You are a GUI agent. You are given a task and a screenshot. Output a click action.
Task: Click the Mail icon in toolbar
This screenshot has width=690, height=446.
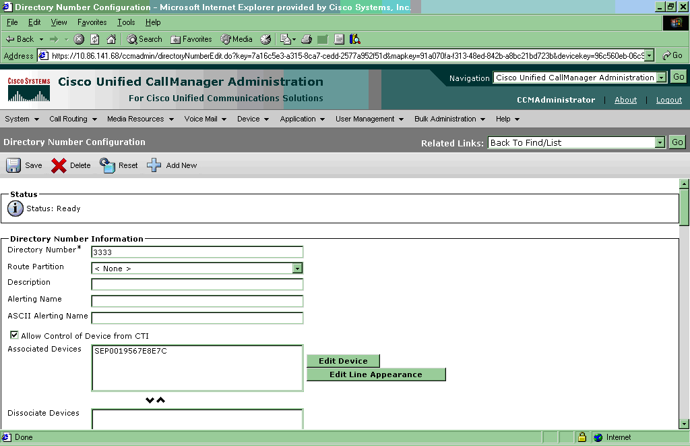(x=285, y=39)
